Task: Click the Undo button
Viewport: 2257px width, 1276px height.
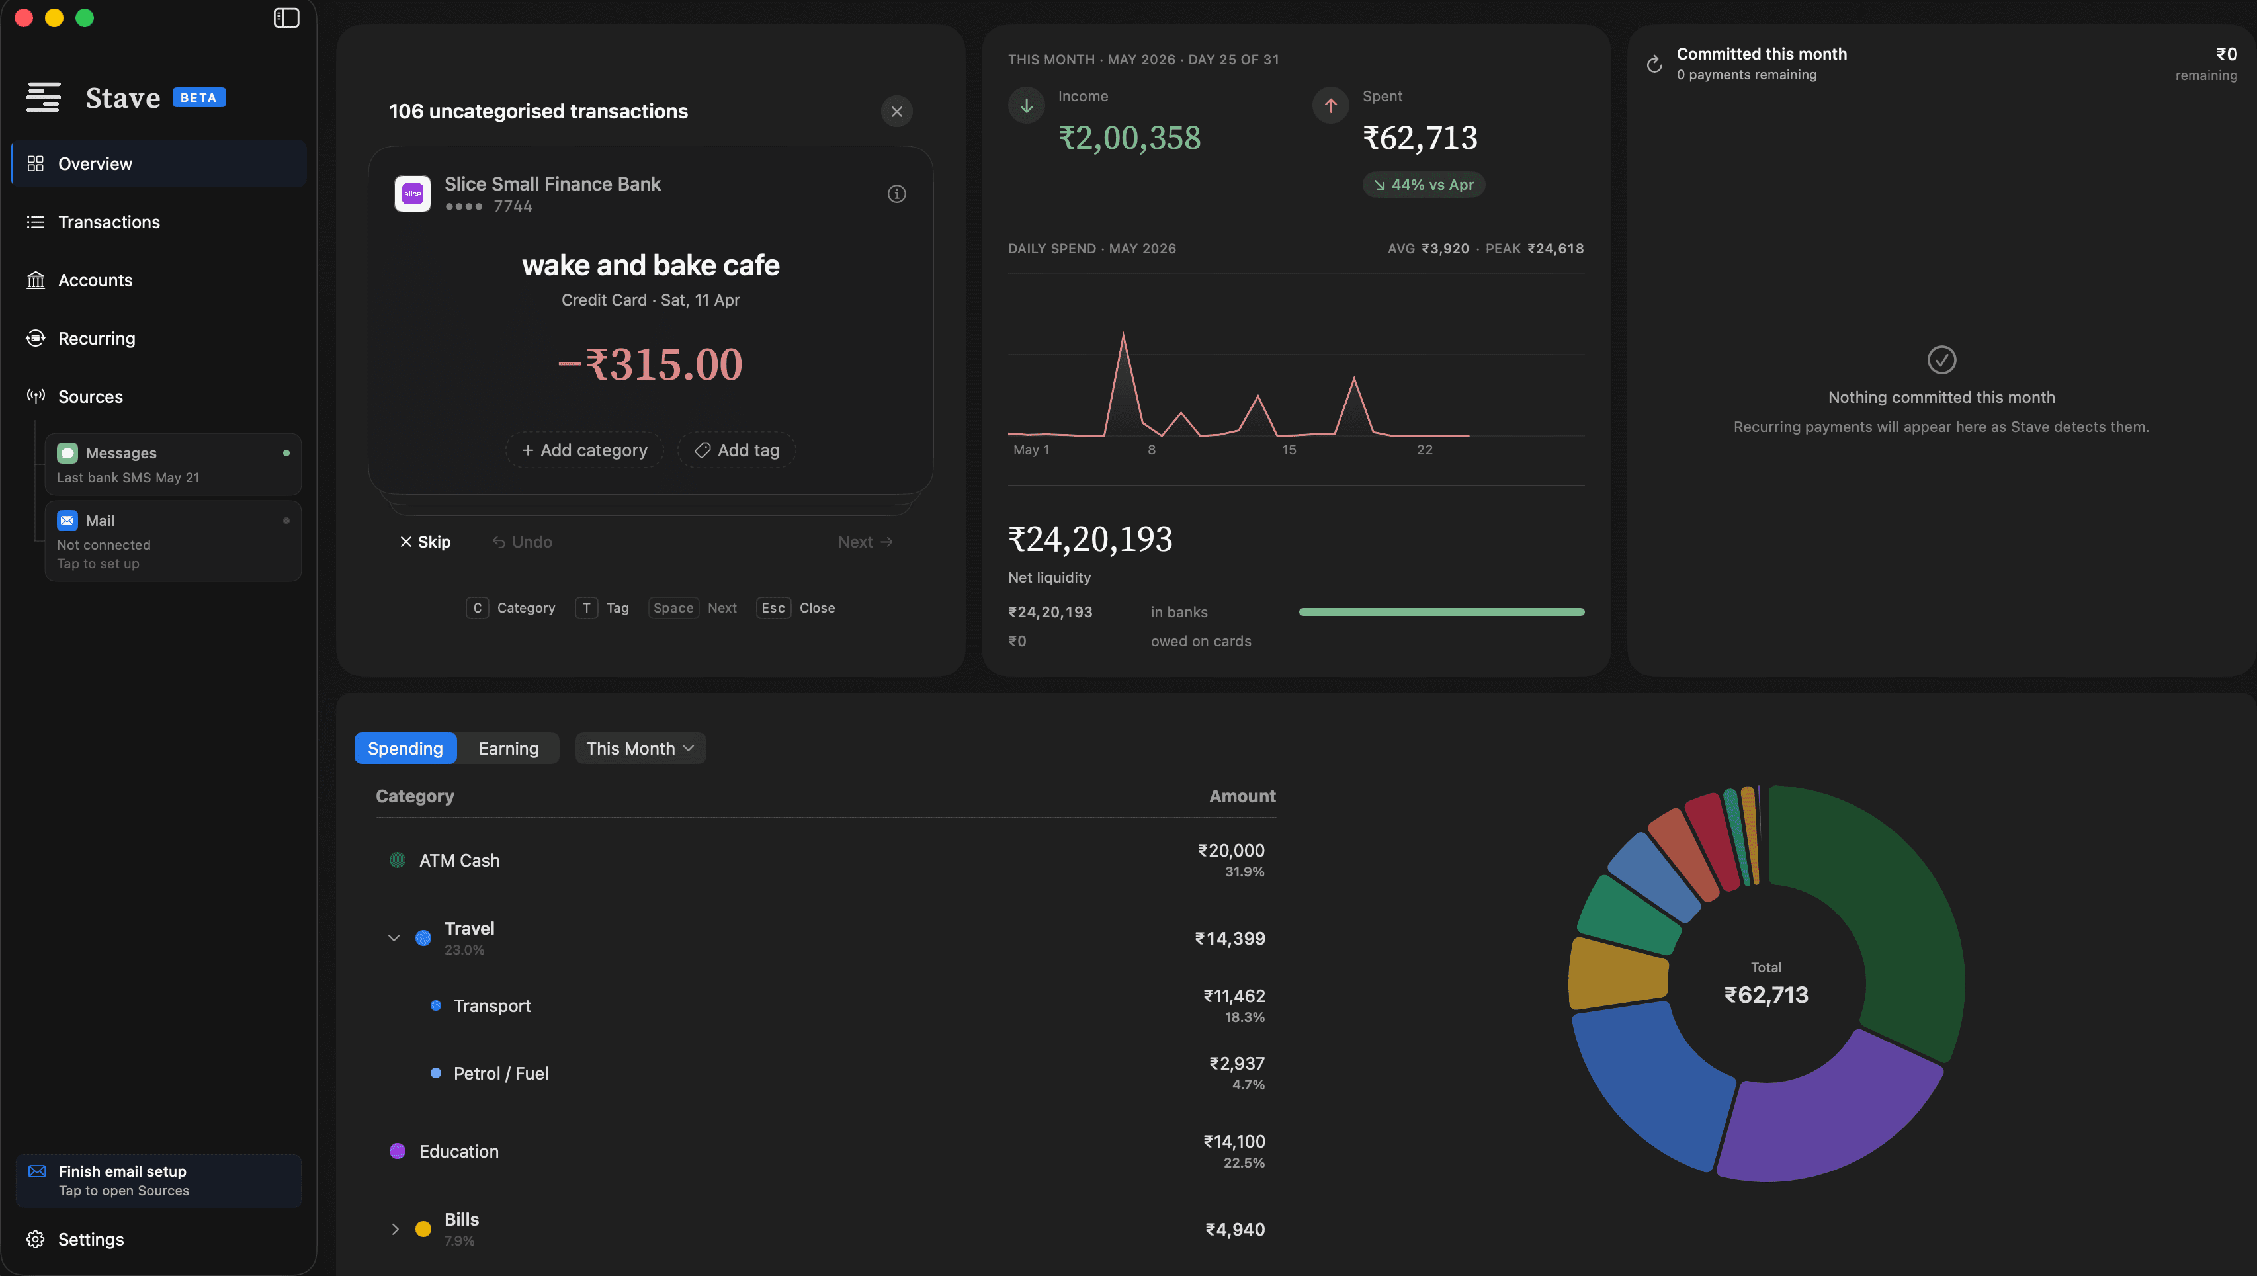Action: pyautogui.click(x=522, y=542)
